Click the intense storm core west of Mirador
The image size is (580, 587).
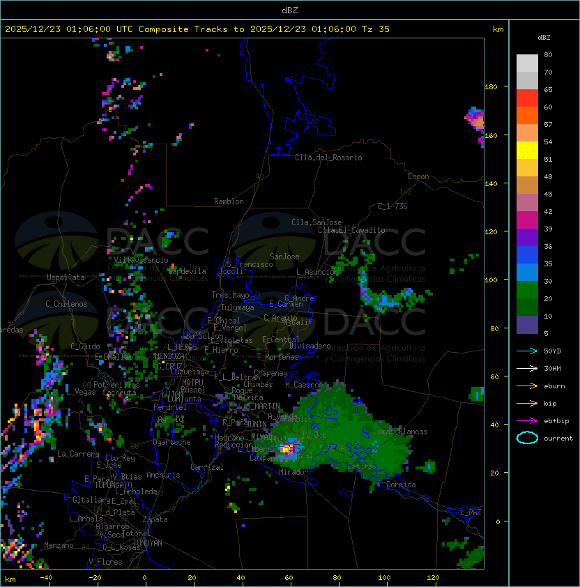click(287, 448)
